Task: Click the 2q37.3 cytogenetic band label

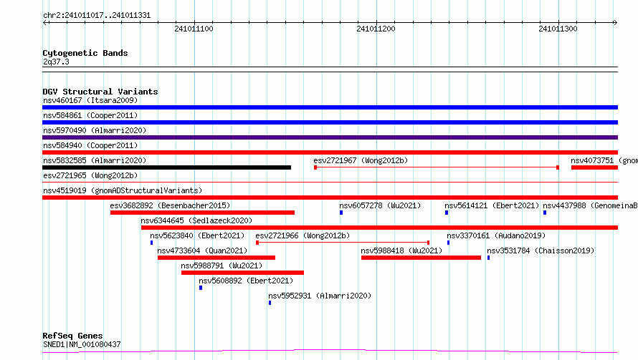Action: [x=56, y=62]
